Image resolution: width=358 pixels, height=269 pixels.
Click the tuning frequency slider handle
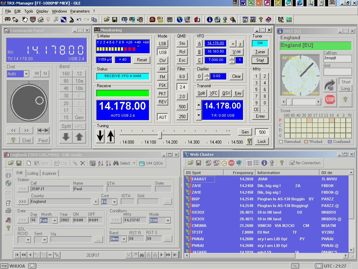pyautogui.click(x=160, y=135)
